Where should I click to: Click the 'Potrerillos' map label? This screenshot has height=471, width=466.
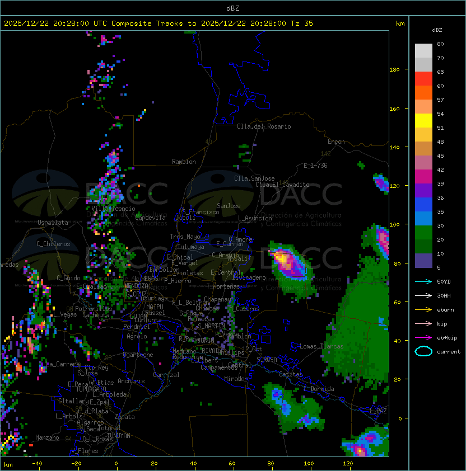(x=94, y=309)
